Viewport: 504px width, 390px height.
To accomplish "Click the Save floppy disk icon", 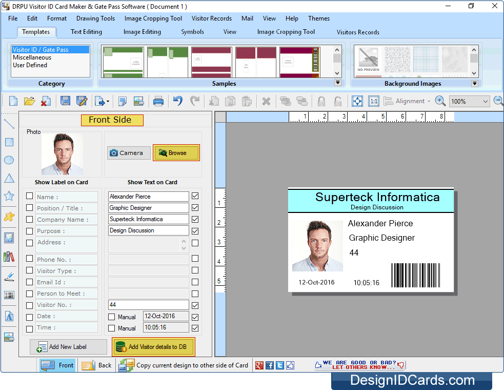I will pyautogui.click(x=65, y=101).
